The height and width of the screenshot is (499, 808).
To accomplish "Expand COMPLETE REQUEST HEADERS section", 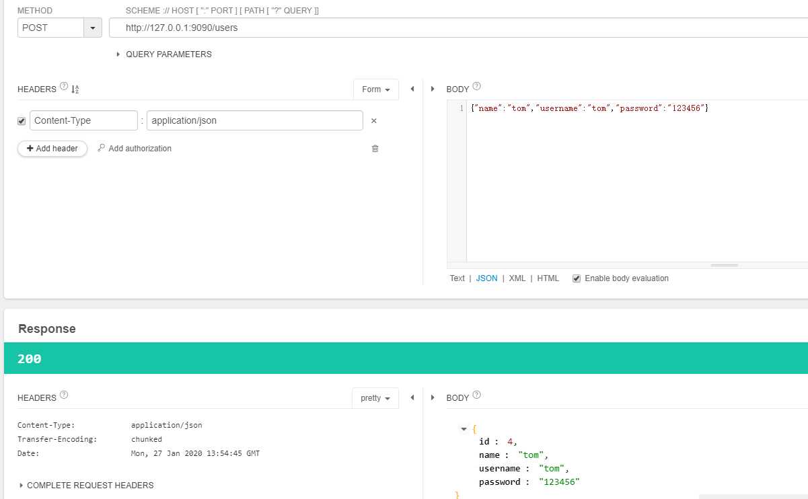I will tap(86, 486).
